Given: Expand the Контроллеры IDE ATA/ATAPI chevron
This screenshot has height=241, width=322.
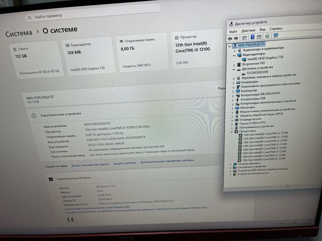Looking at the screenshot, I should pyautogui.click(x=233, y=96).
